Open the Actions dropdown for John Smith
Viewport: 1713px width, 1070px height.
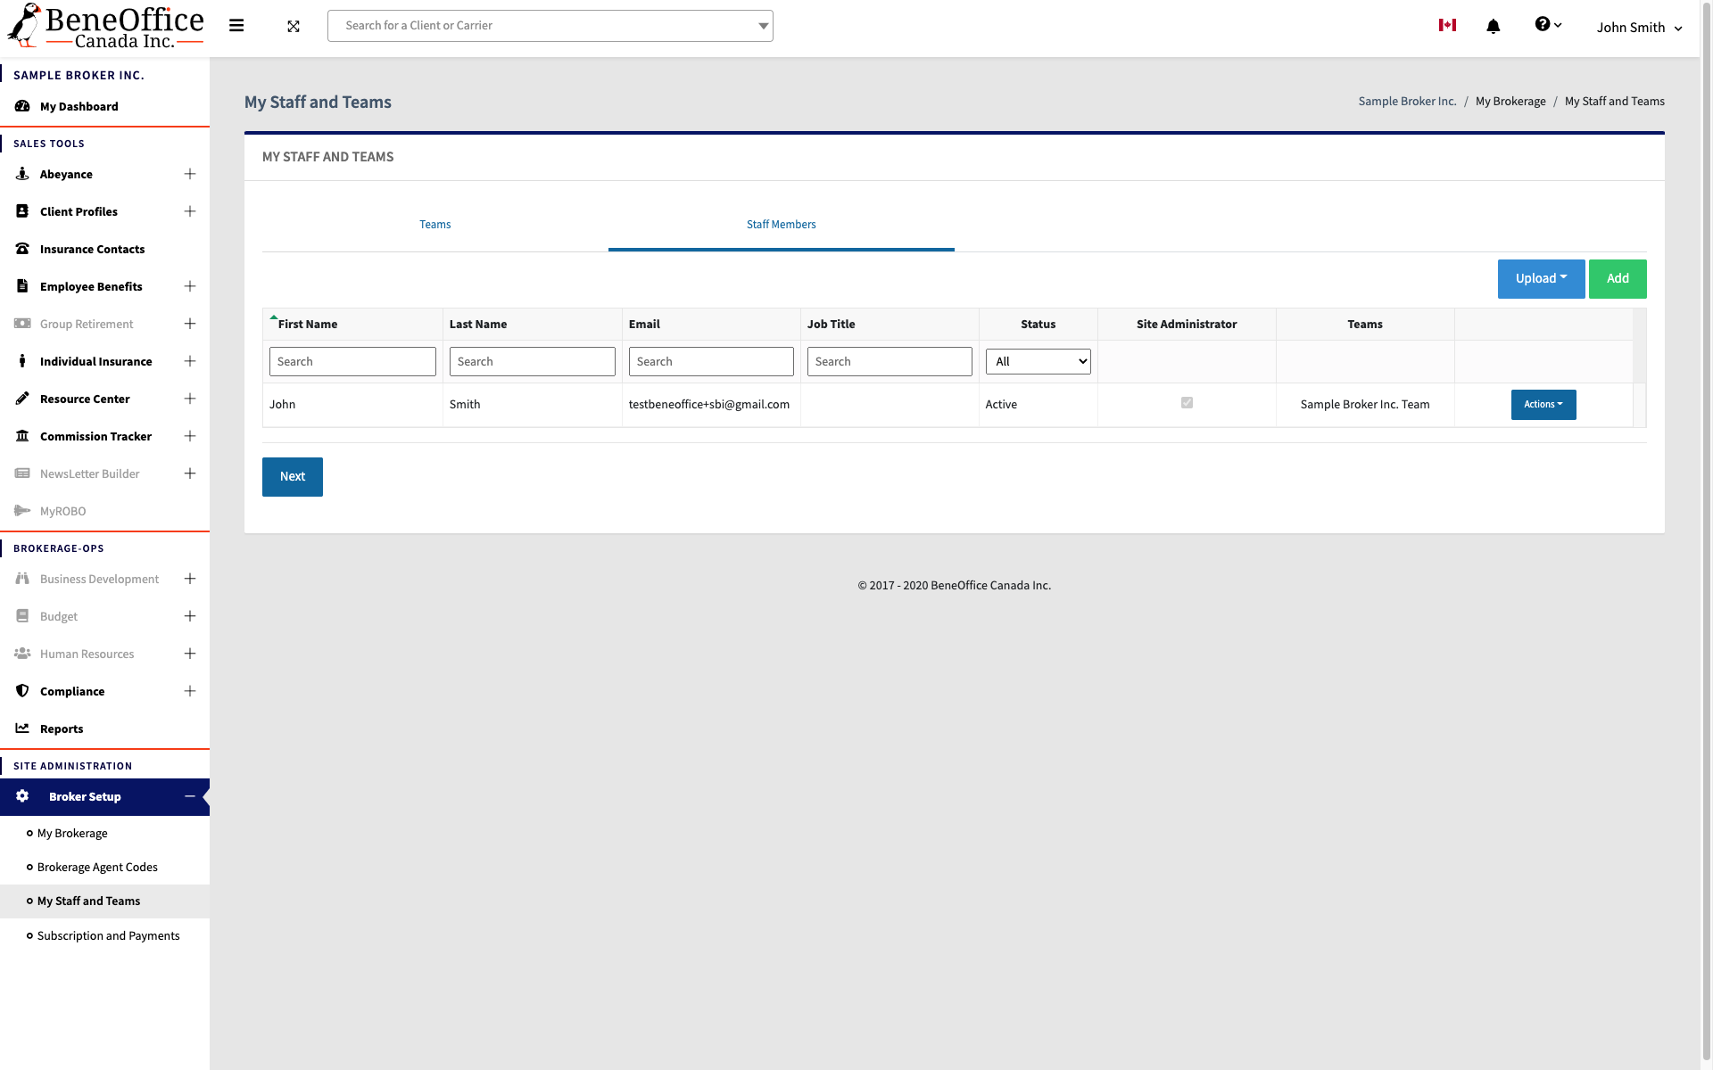(x=1543, y=405)
